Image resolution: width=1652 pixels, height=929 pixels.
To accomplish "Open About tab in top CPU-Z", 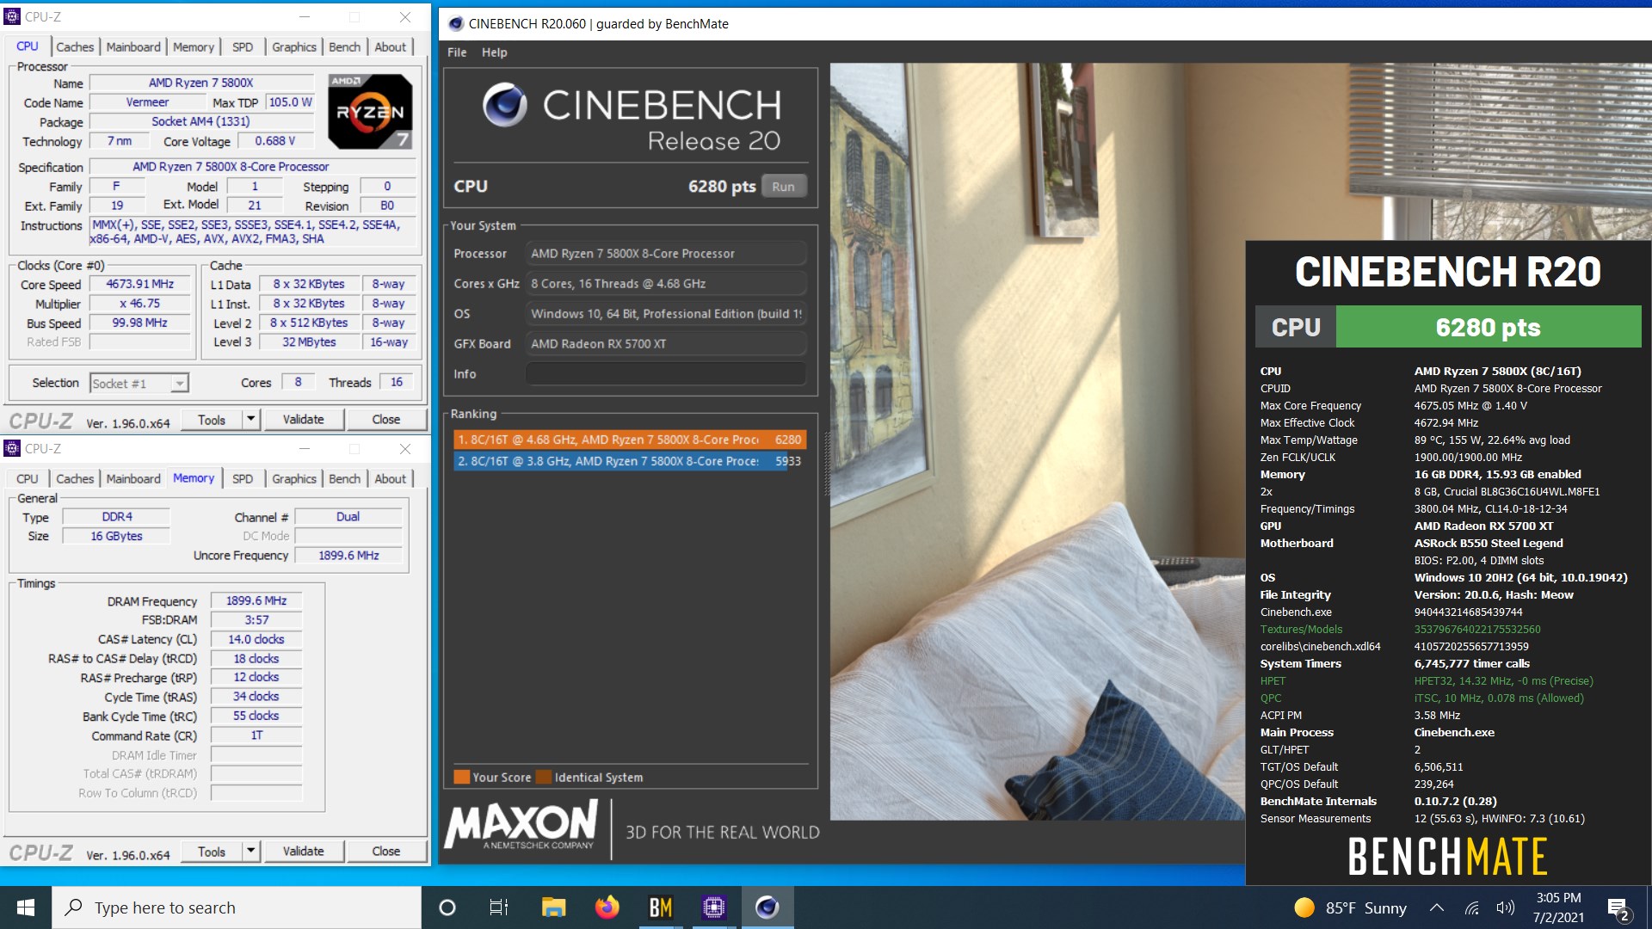I will 390,46.
